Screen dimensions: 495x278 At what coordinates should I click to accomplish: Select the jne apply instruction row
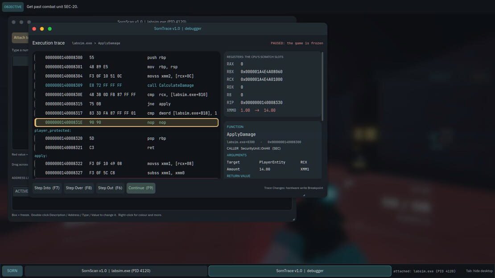coord(126,104)
